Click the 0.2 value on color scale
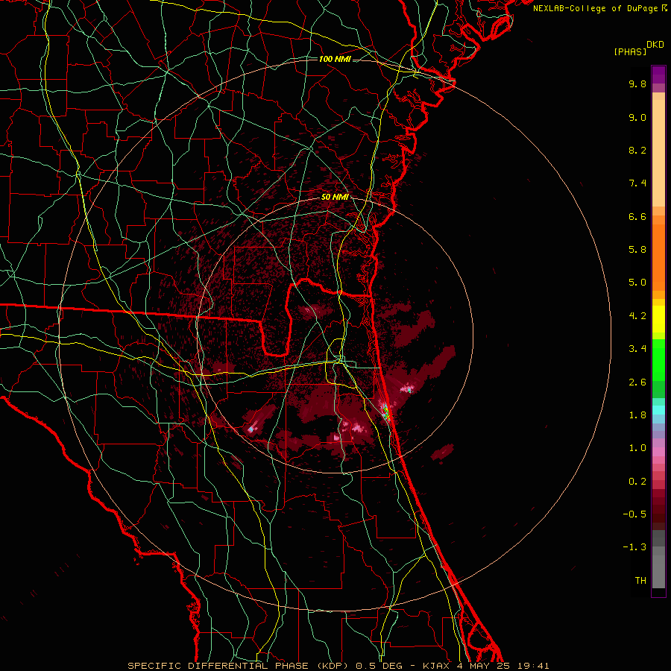Viewport: 671px width, 671px height. point(637,482)
